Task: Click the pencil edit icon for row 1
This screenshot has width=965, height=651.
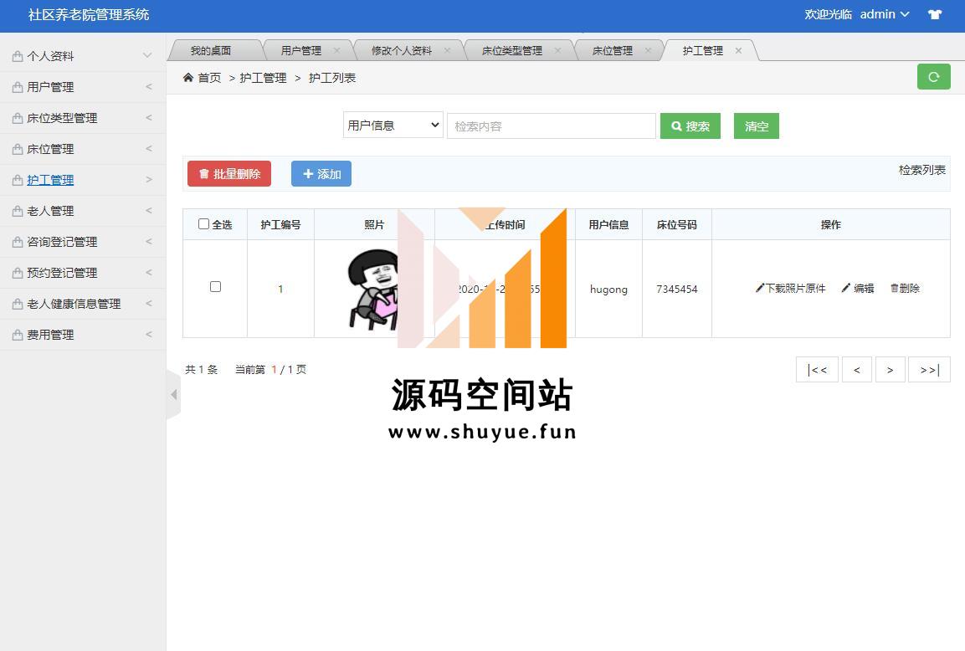Action: pos(846,288)
